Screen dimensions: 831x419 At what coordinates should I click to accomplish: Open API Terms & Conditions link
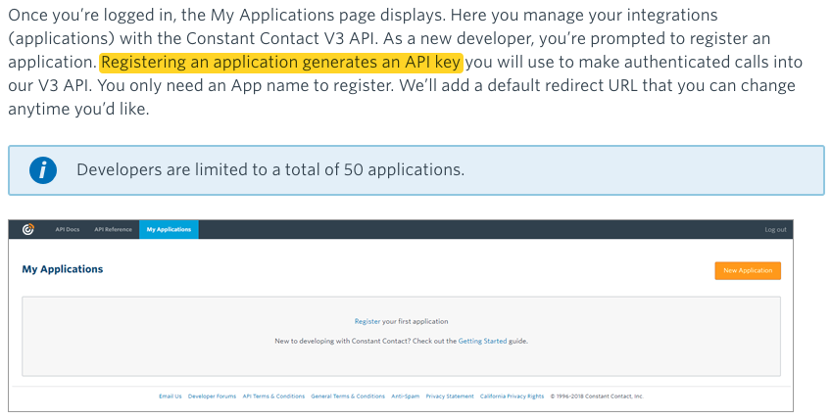tap(273, 396)
